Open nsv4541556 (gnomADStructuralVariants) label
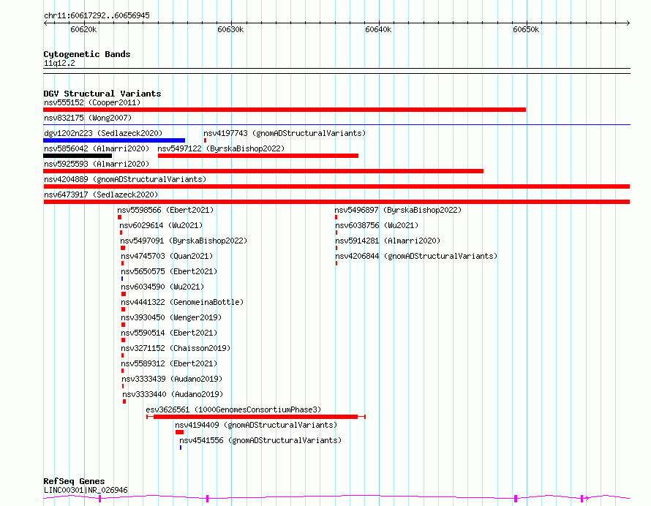The image size is (651, 506). (260, 440)
